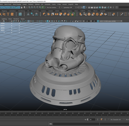The height and width of the screenshot is (126, 129).
Task: Click the orange character key icon near range fields
Action: 101,119
